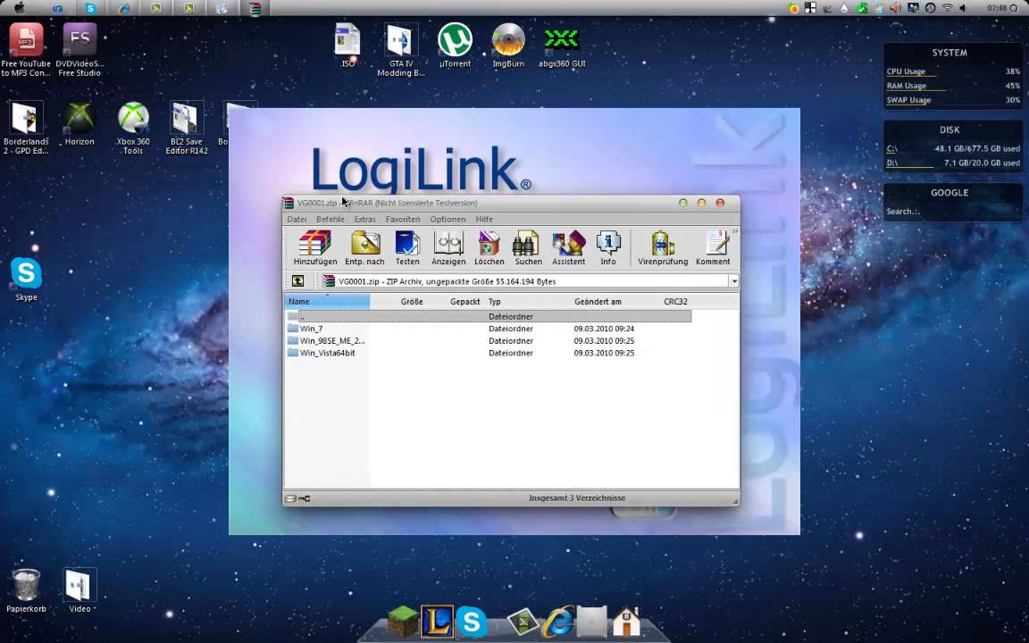1029x643 pixels.
Task: Click WinRAR icon in the top taskbar
Action: pos(255,8)
